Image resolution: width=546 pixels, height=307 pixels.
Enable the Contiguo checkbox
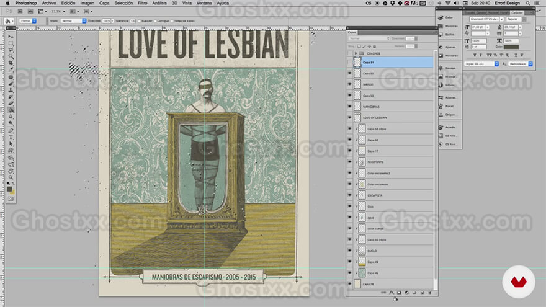155,21
